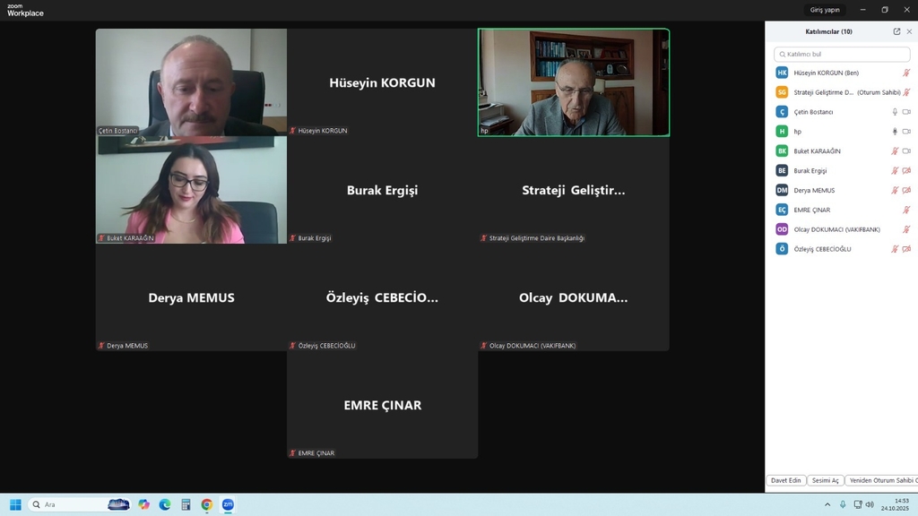
Task: Click the camera-off icon for Derya MEMUS
Action: tap(906, 190)
